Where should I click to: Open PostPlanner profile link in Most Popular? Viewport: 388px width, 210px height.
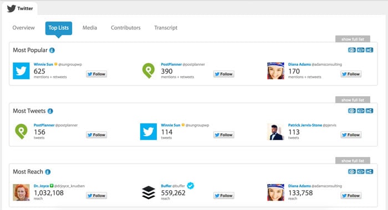171,65
